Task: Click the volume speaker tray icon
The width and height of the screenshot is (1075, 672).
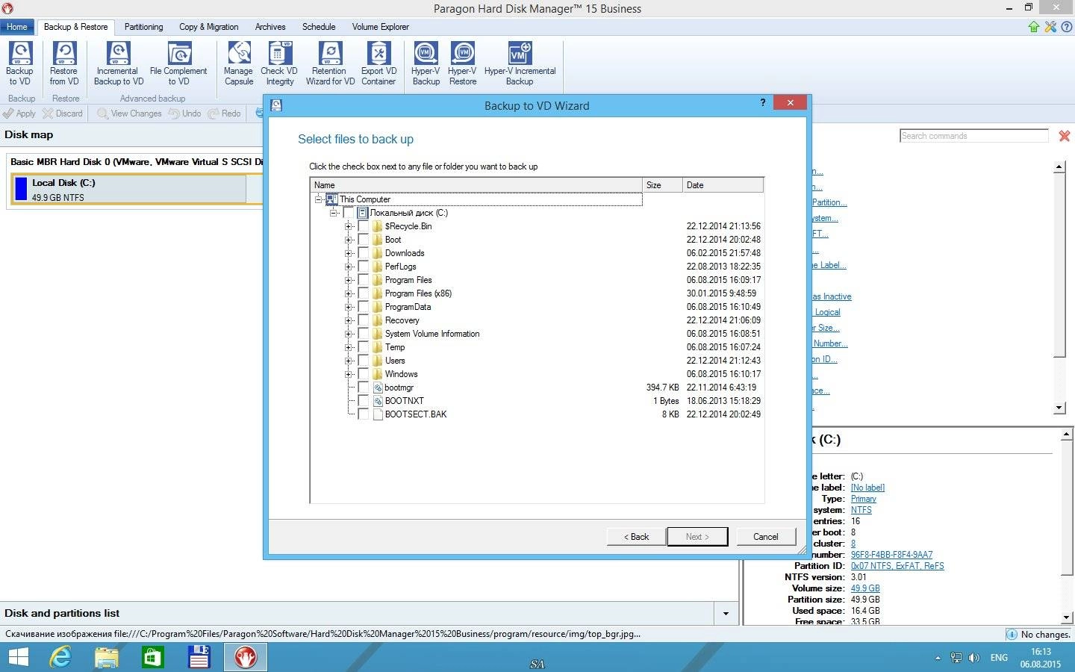Action: tap(973, 658)
